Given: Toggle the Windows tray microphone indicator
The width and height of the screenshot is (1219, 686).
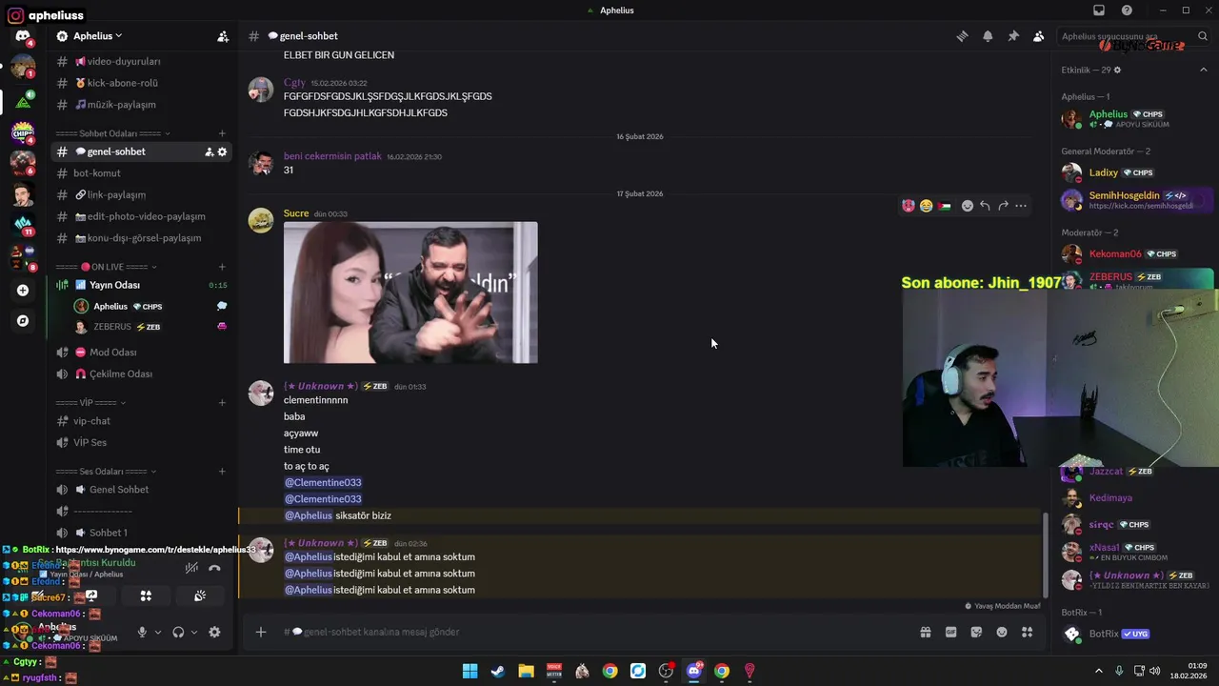Looking at the screenshot, I should coord(1119,671).
